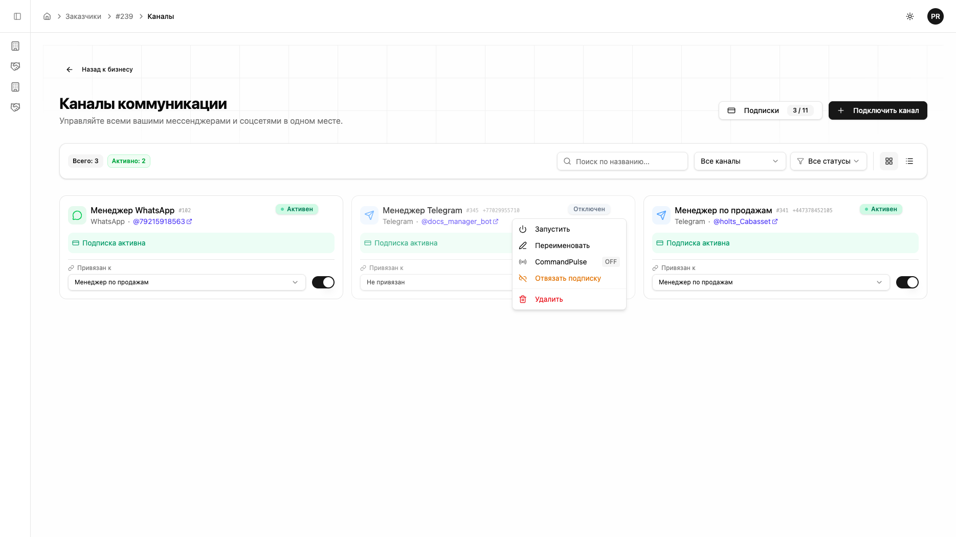The width and height of the screenshot is (956, 537).
Task: Click the WhatsApp channel icon
Action: pyautogui.click(x=77, y=215)
